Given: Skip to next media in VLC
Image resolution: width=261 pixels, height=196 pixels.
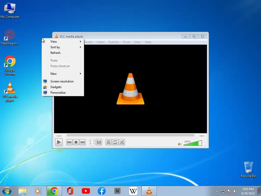Looking at the screenshot, I should point(83,142).
